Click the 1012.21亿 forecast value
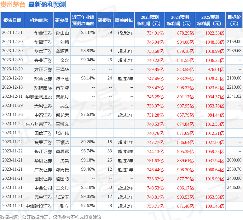Viewport: 243px width, 220px height. pos(215,133)
